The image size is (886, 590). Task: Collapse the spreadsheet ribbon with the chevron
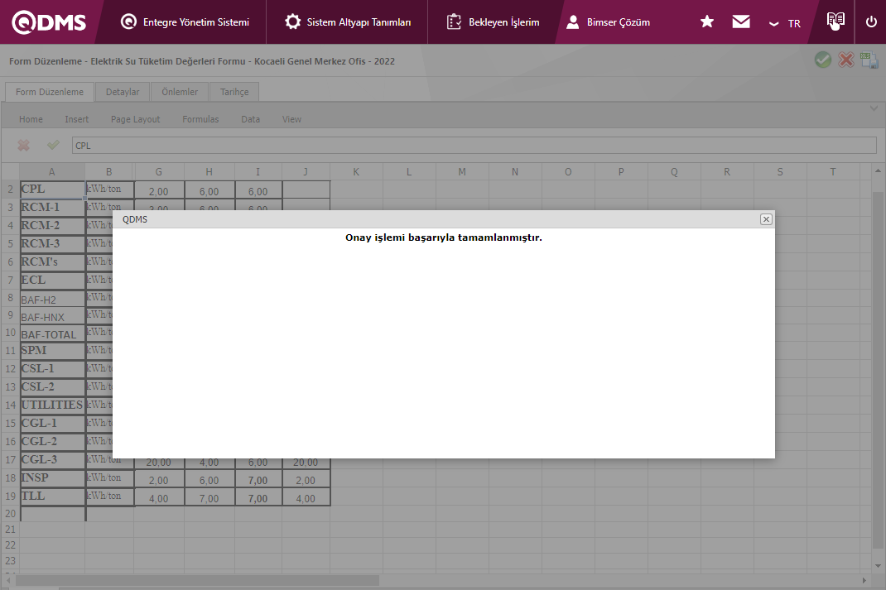point(873,108)
